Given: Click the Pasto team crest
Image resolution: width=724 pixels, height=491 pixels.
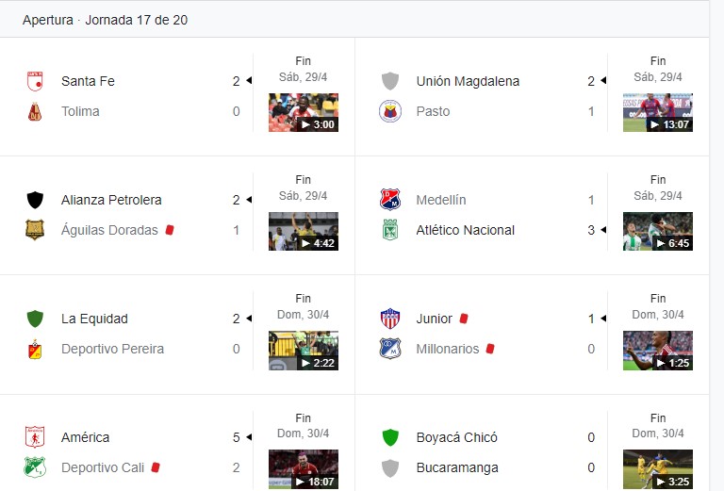Looking at the screenshot, I should (390, 111).
